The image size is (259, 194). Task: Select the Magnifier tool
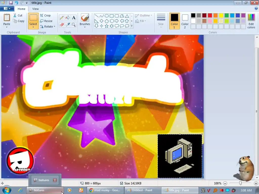pos(74,25)
